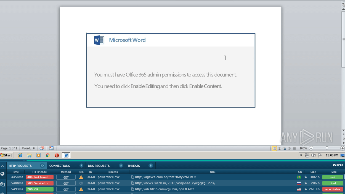Click download arrow next to 1002 b

click(306, 177)
